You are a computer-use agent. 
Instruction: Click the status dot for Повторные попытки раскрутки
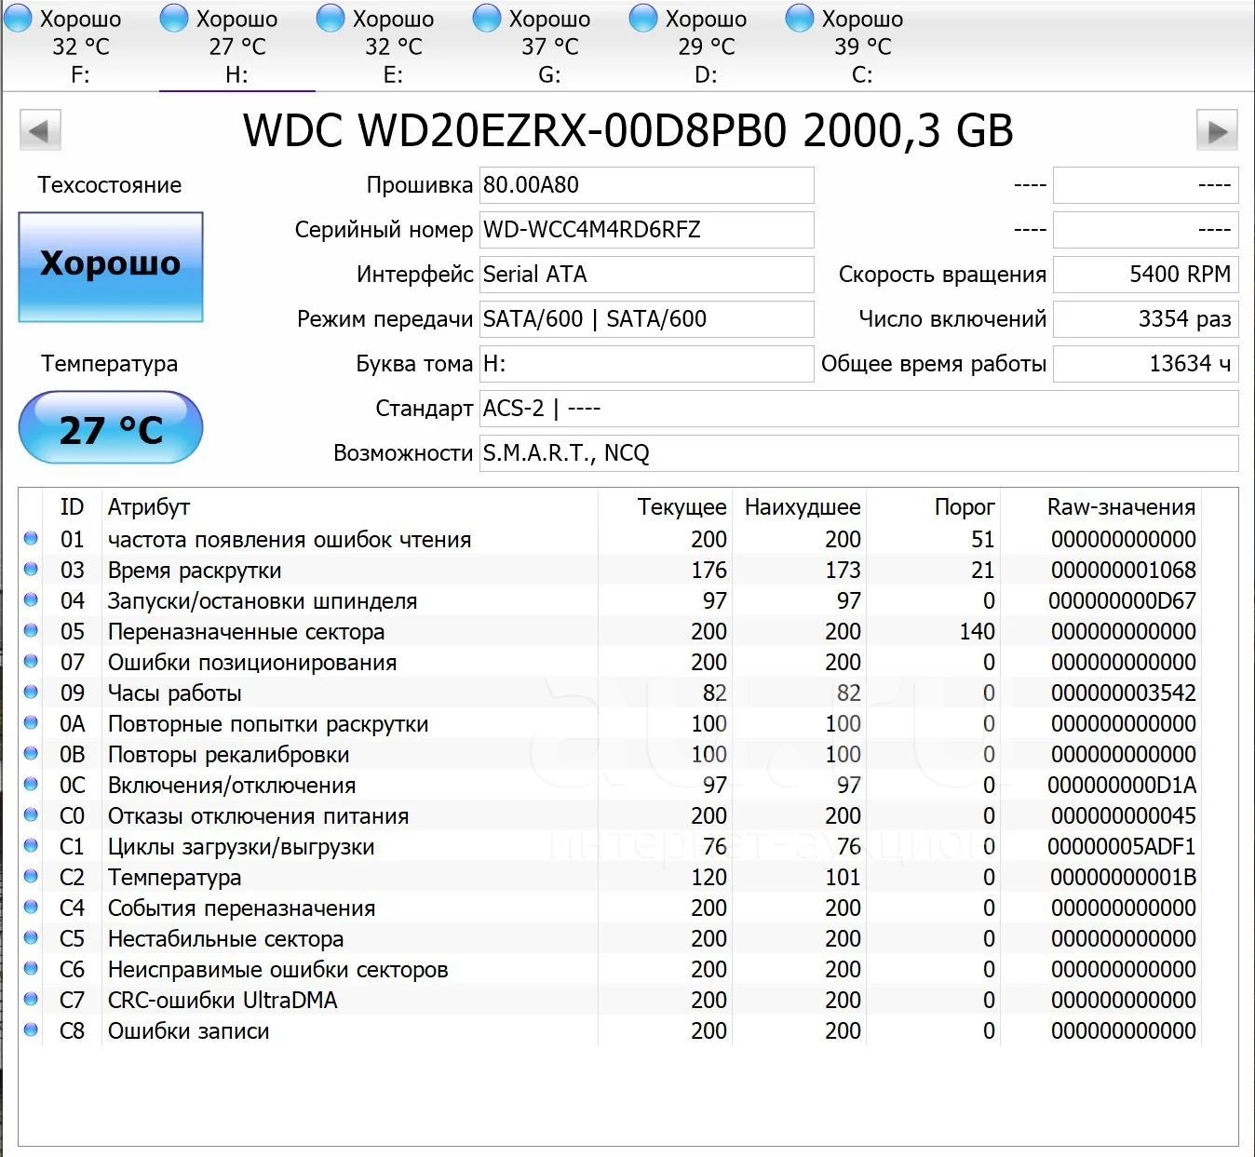tap(31, 722)
